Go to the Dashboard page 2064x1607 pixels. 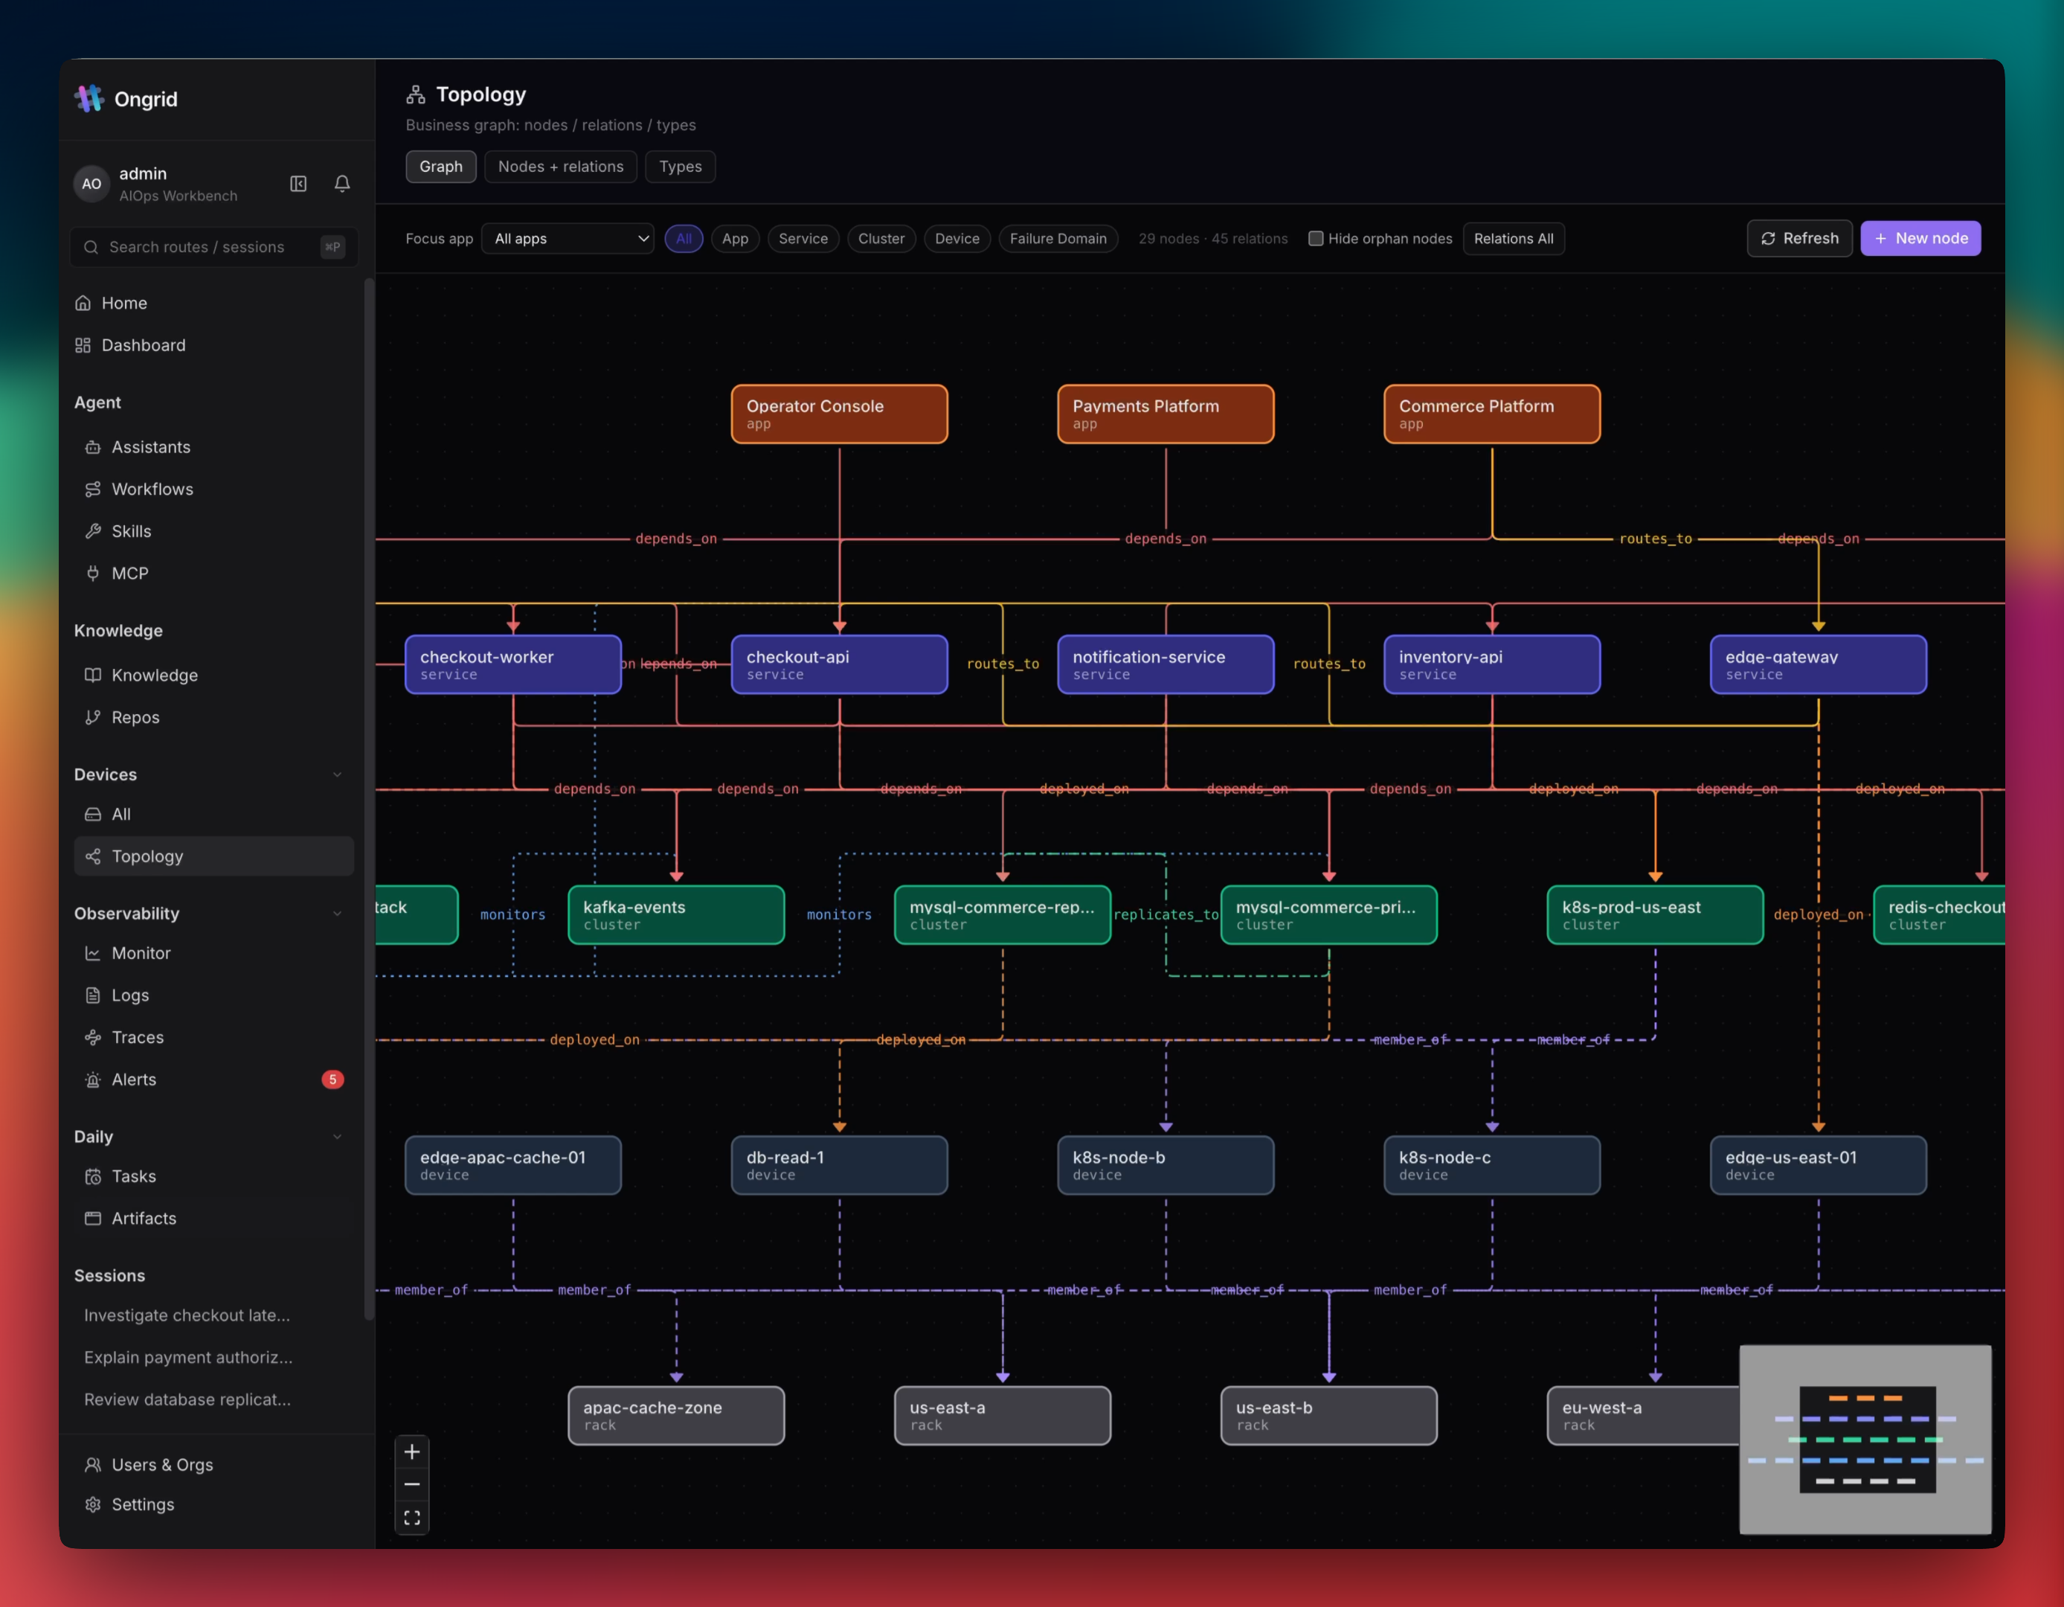pos(213,345)
